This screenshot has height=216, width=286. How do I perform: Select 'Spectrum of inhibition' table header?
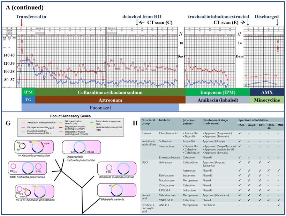coord(253,120)
